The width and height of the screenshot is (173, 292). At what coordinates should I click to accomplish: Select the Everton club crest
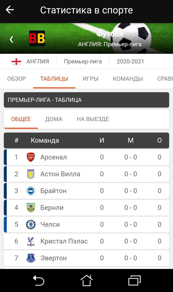coord(31,258)
